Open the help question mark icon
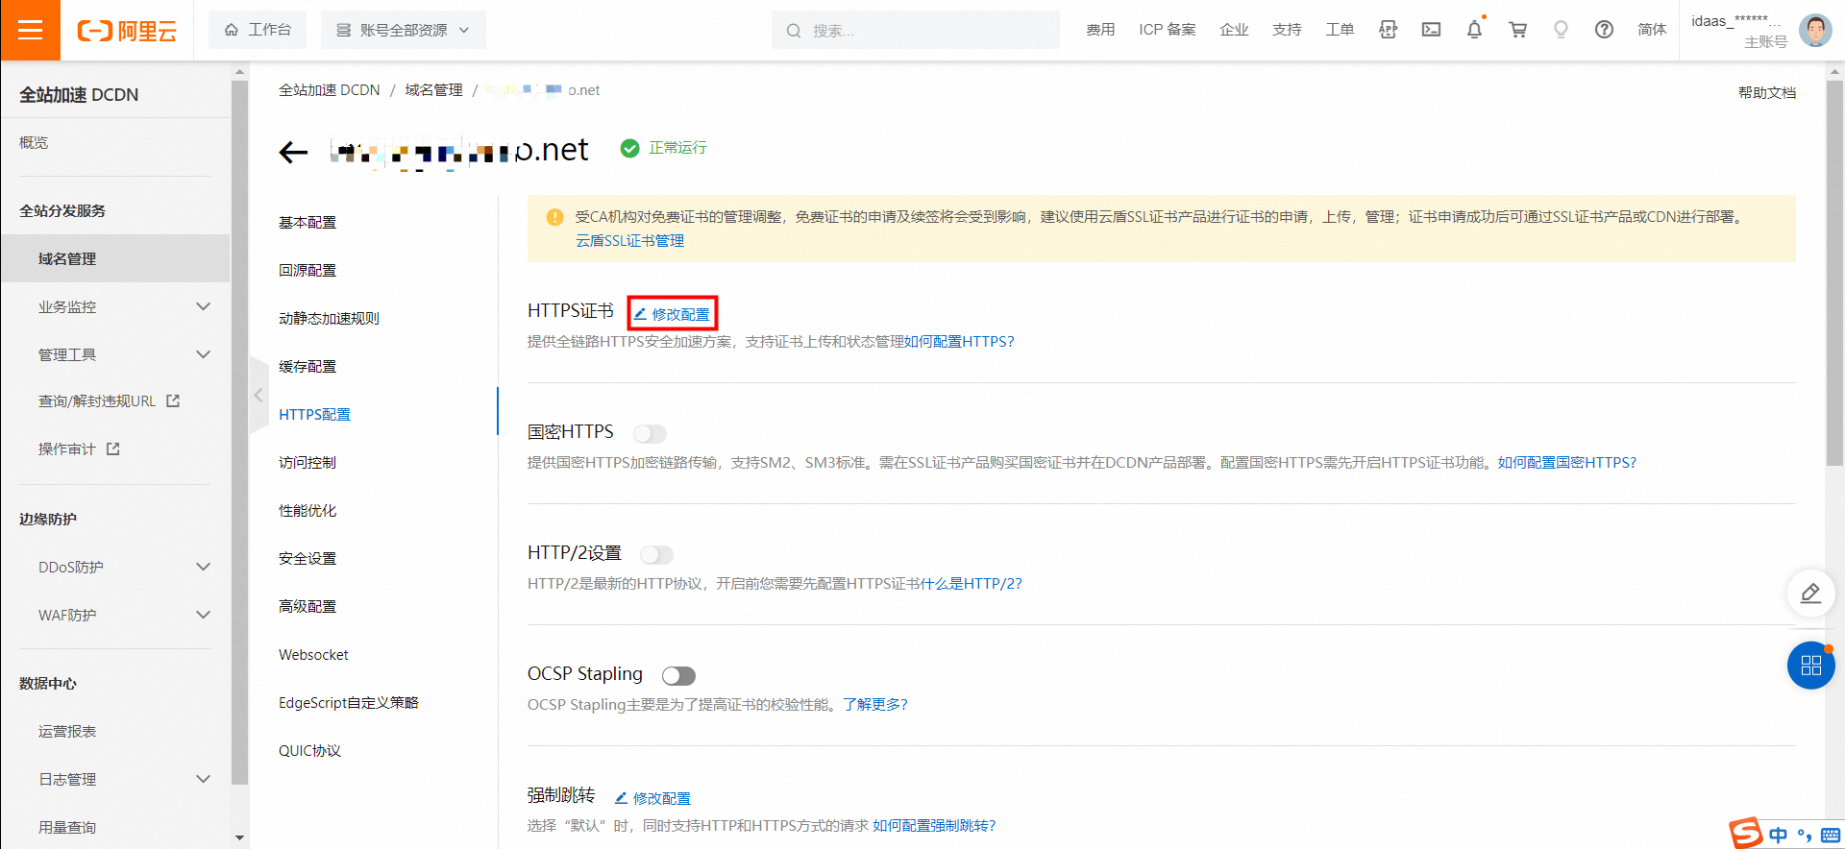The image size is (1845, 849). 1604,30
